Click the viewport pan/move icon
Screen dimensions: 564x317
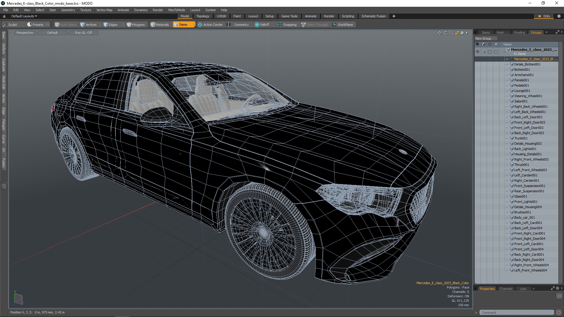click(x=440, y=33)
